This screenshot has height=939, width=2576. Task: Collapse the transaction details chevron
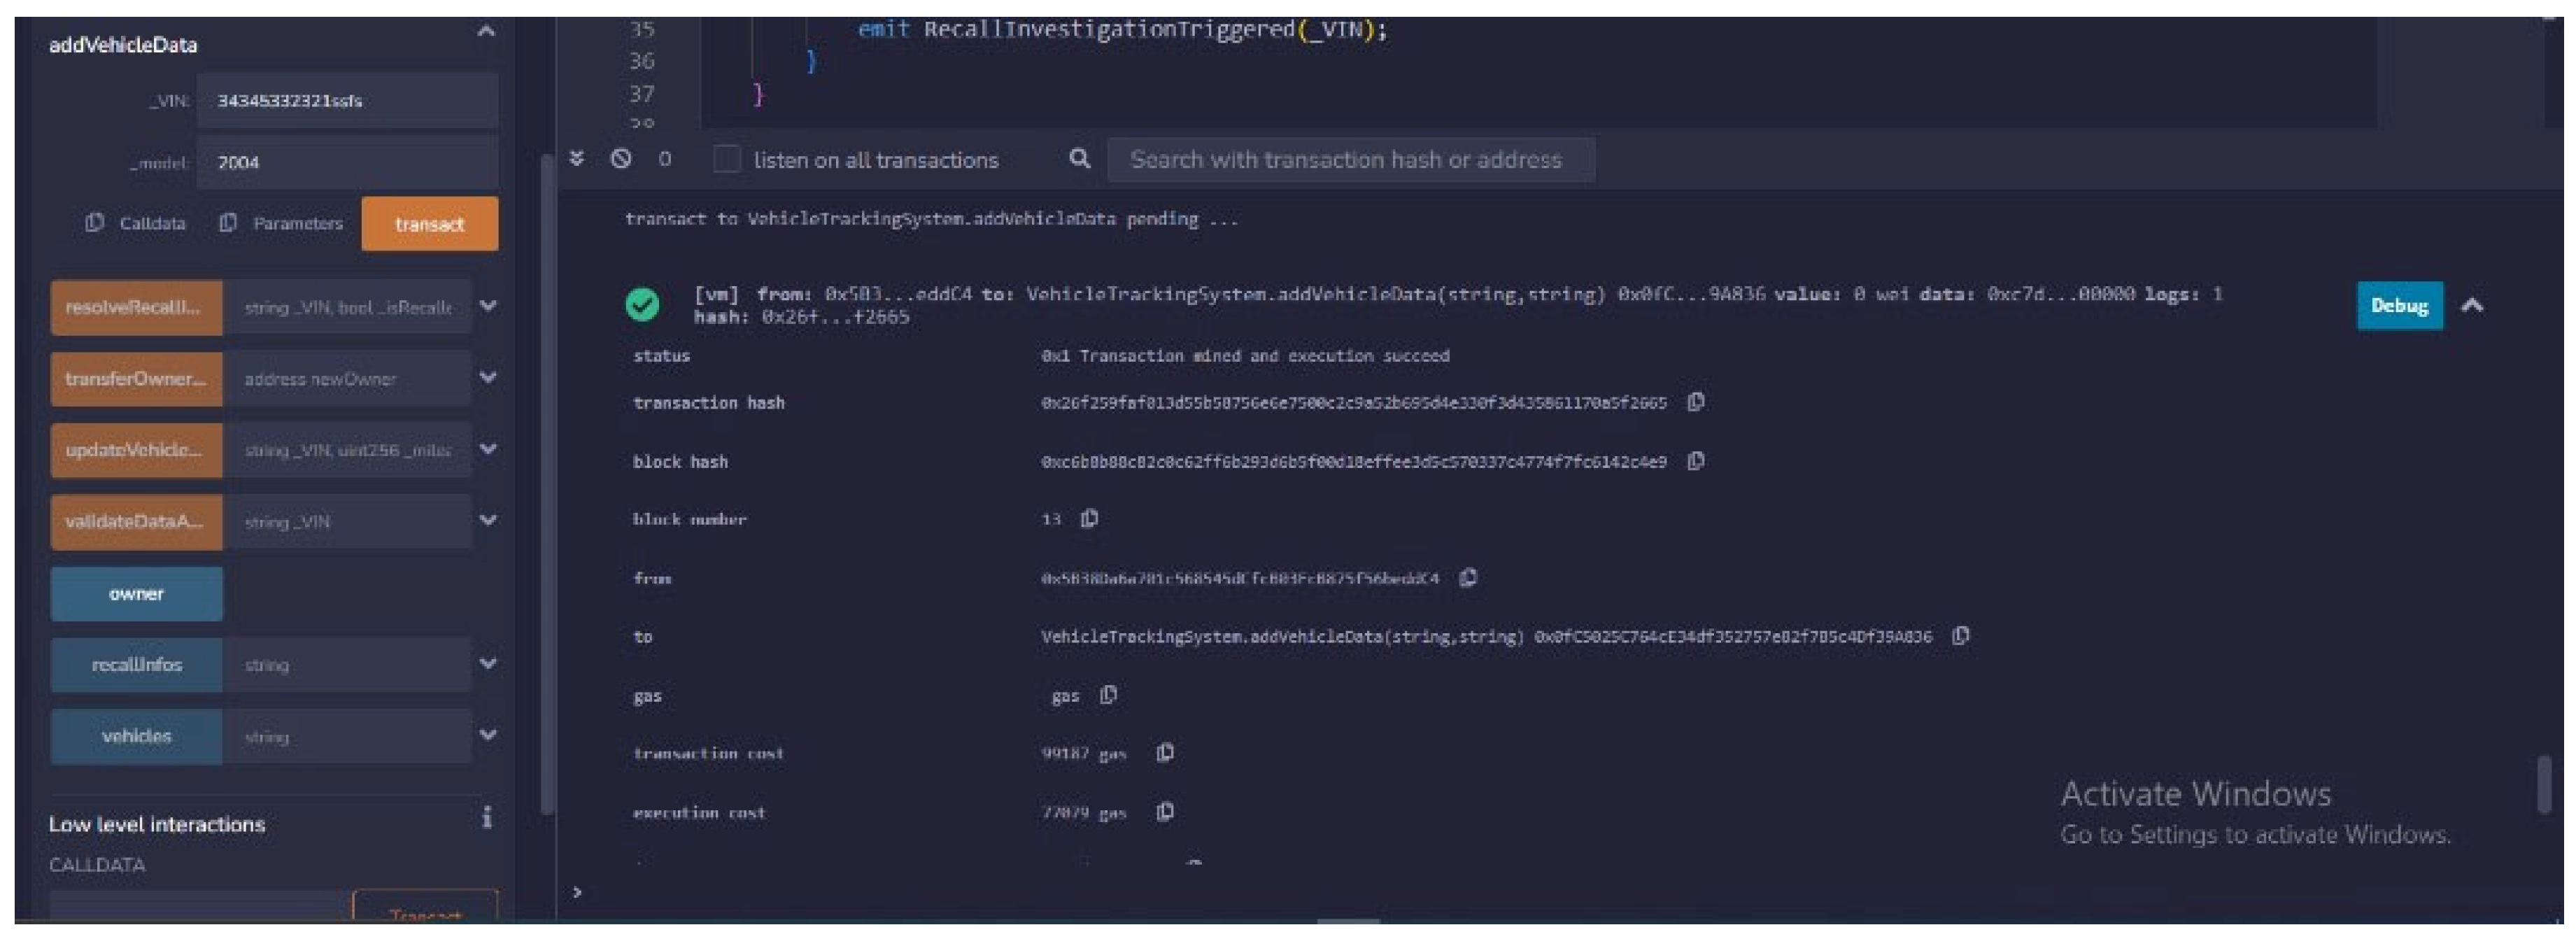point(2472,305)
